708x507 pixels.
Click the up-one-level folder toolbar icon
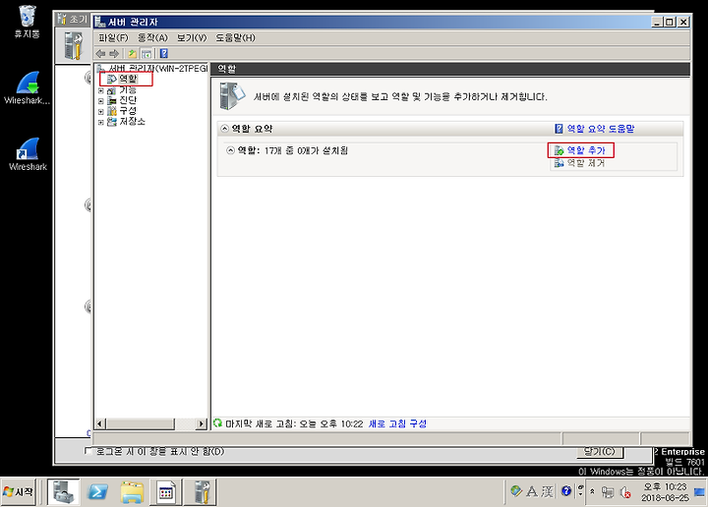[133, 54]
